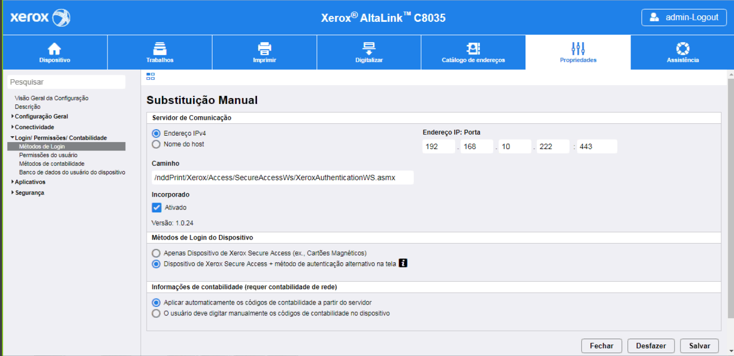
Task: Click the Dispositivo home icon
Action: 54,49
